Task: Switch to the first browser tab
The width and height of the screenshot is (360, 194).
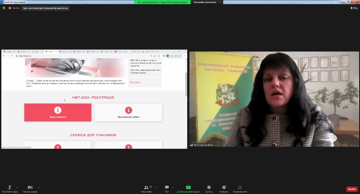Action: pyautogui.click(x=8, y=52)
